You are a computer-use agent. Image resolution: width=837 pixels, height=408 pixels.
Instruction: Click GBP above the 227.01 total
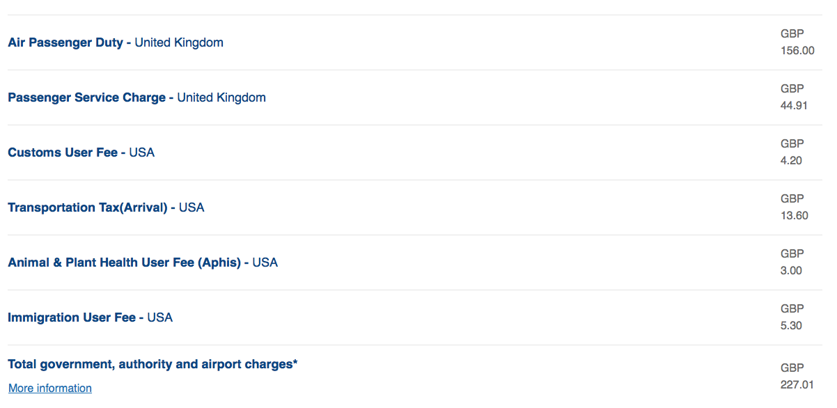tap(792, 368)
